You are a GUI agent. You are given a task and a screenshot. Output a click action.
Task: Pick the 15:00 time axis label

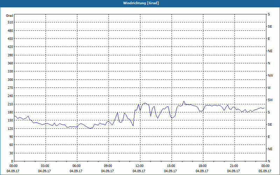click(171, 166)
